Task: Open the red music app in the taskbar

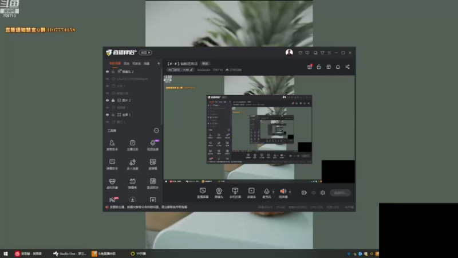Action: point(28,253)
